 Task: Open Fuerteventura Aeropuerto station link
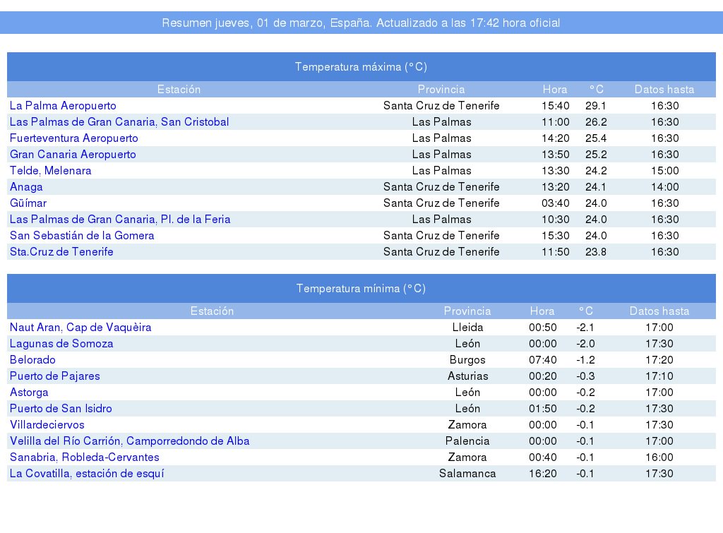(x=73, y=138)
